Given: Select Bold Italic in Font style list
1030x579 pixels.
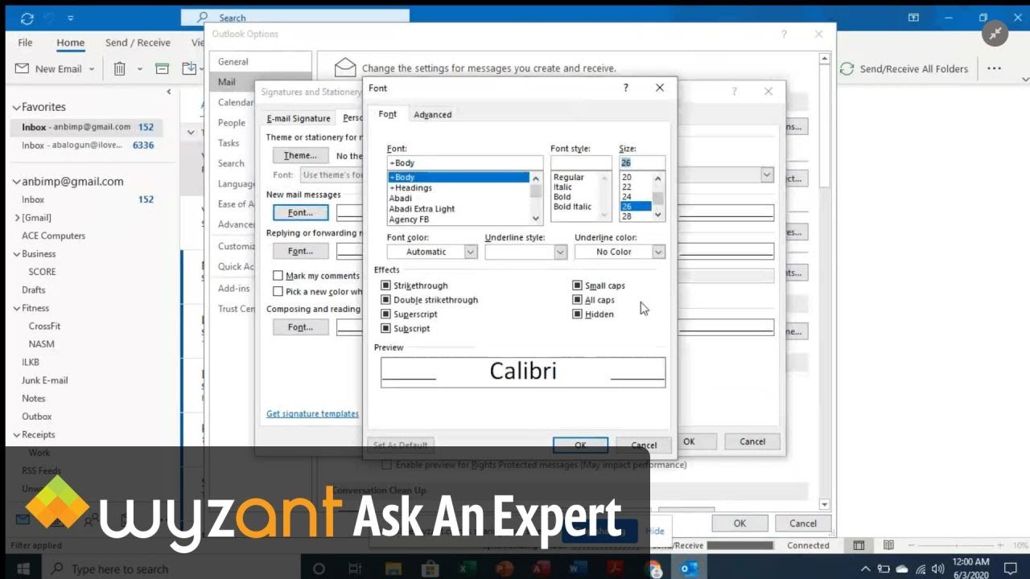Looking at the screenshot, I should point(572,207).
